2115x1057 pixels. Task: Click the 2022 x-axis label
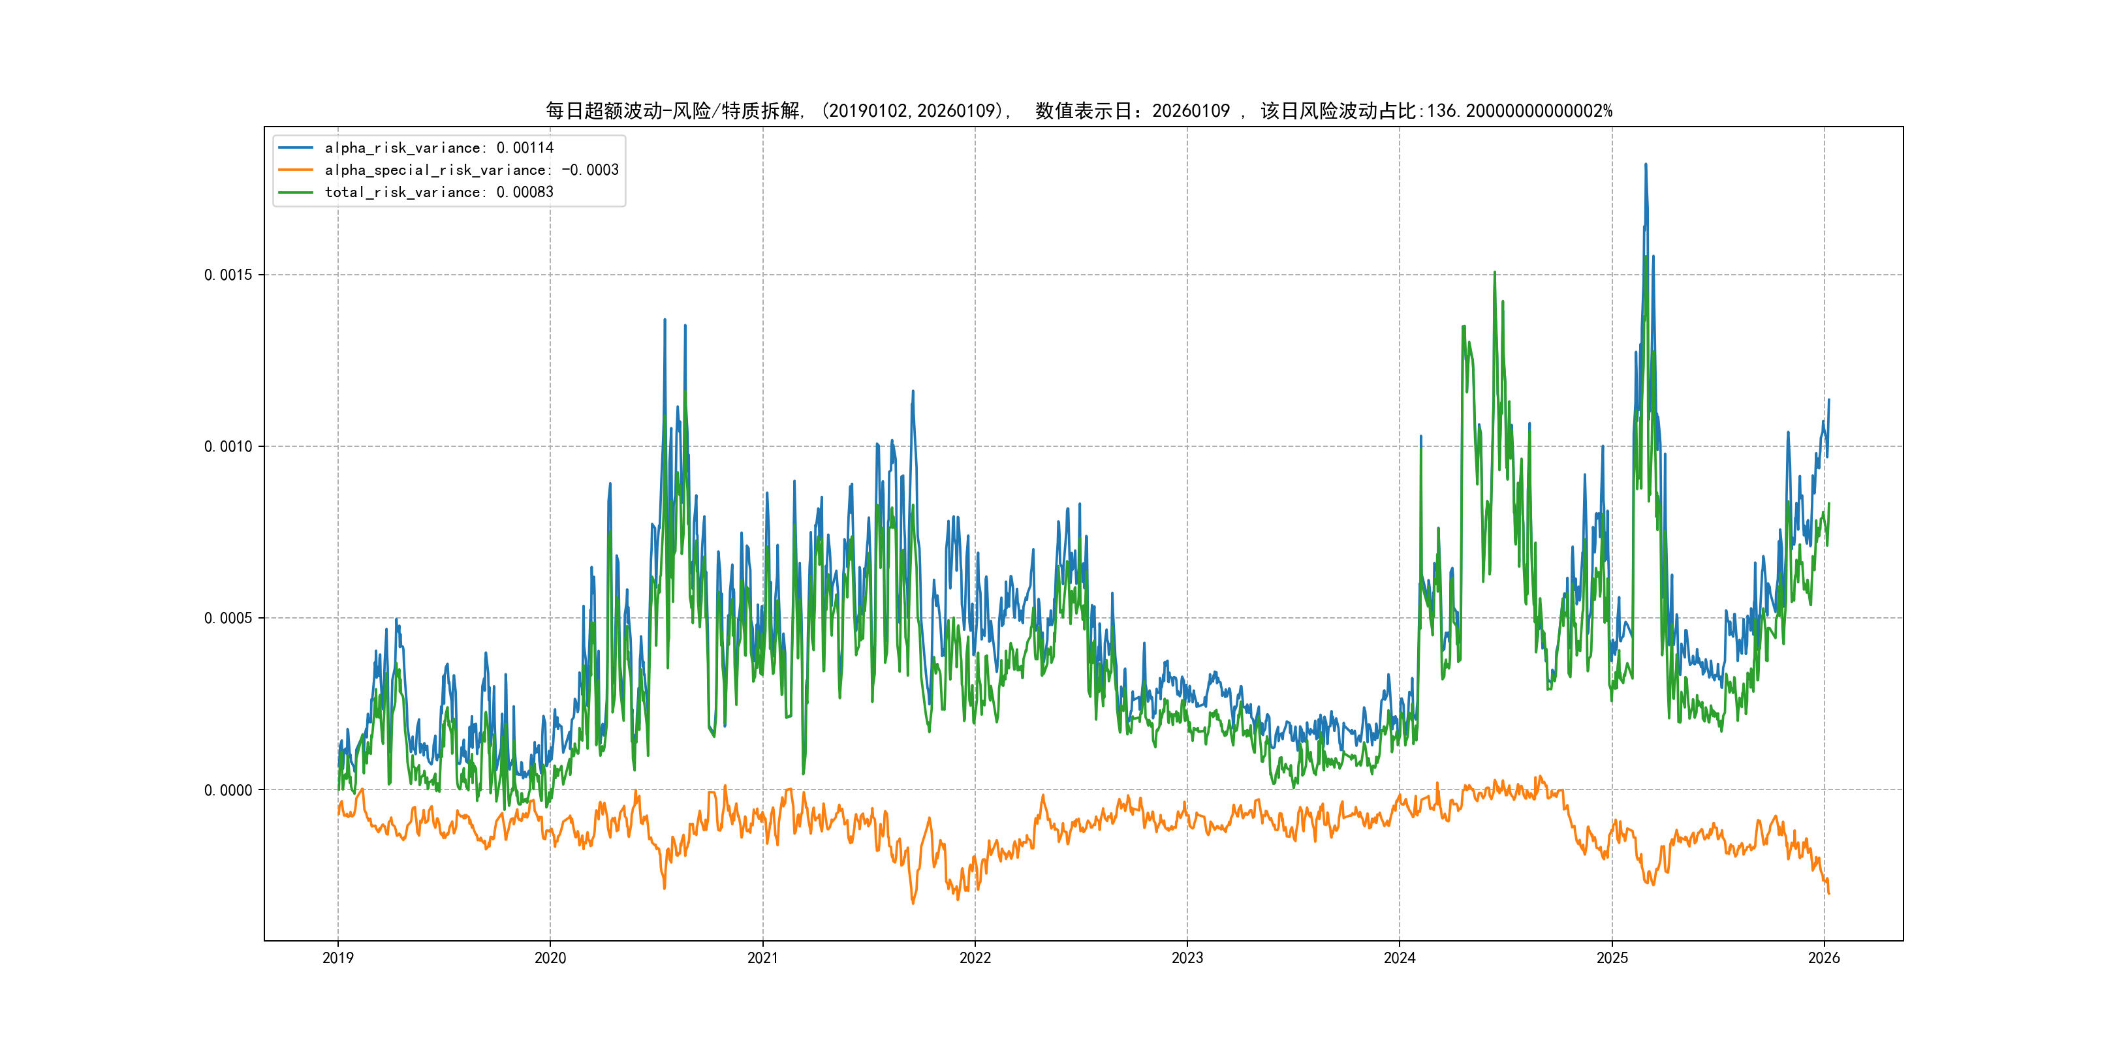click(975, 958)
